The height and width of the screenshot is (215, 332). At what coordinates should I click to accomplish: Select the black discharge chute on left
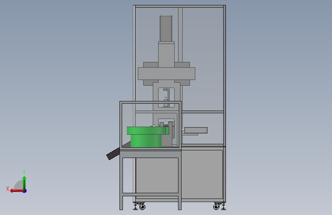113,154
